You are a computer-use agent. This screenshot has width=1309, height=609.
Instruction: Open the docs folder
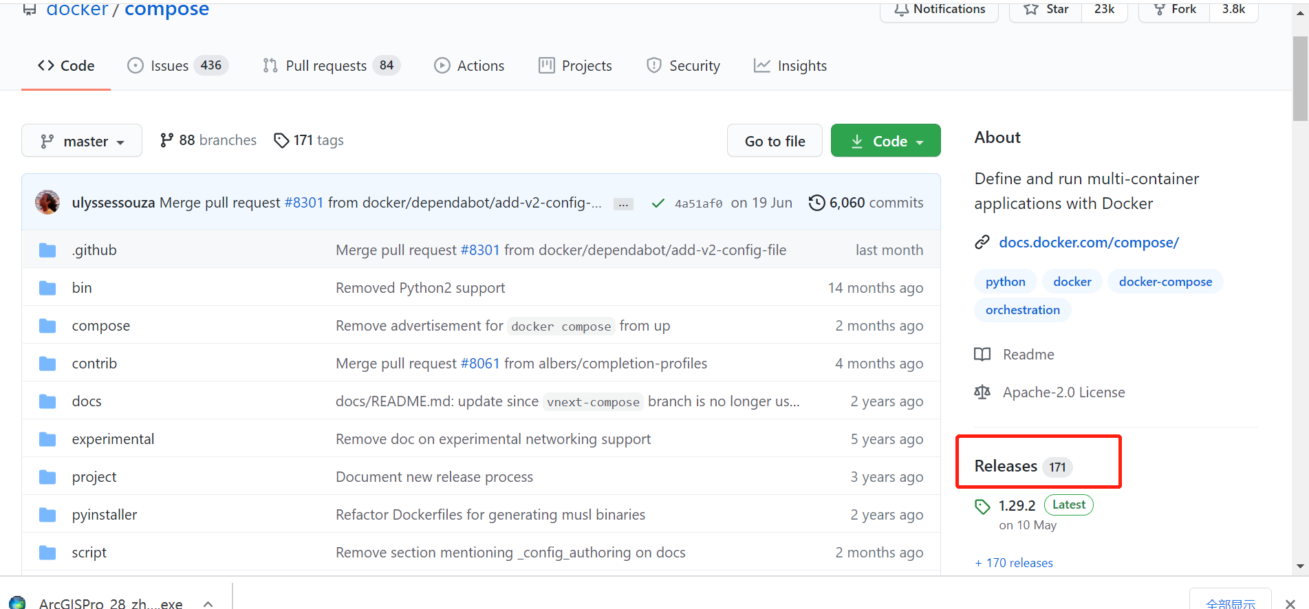point(87,401)
